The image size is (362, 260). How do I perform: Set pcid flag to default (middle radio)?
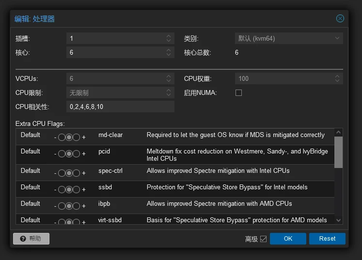click(69, 153)
